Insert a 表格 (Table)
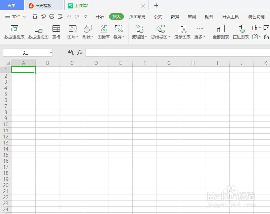 [x=56, y=32]
